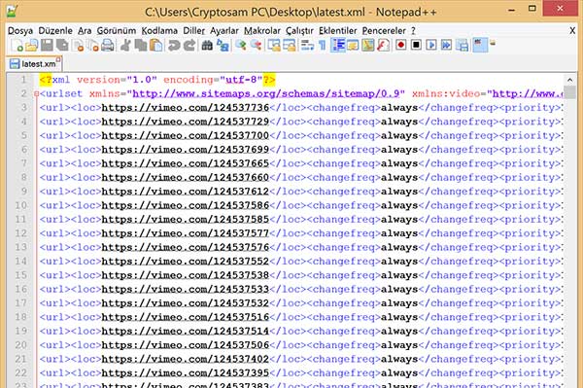
Task: Open User Defined Language dialog icon
Action: [353, 45]
